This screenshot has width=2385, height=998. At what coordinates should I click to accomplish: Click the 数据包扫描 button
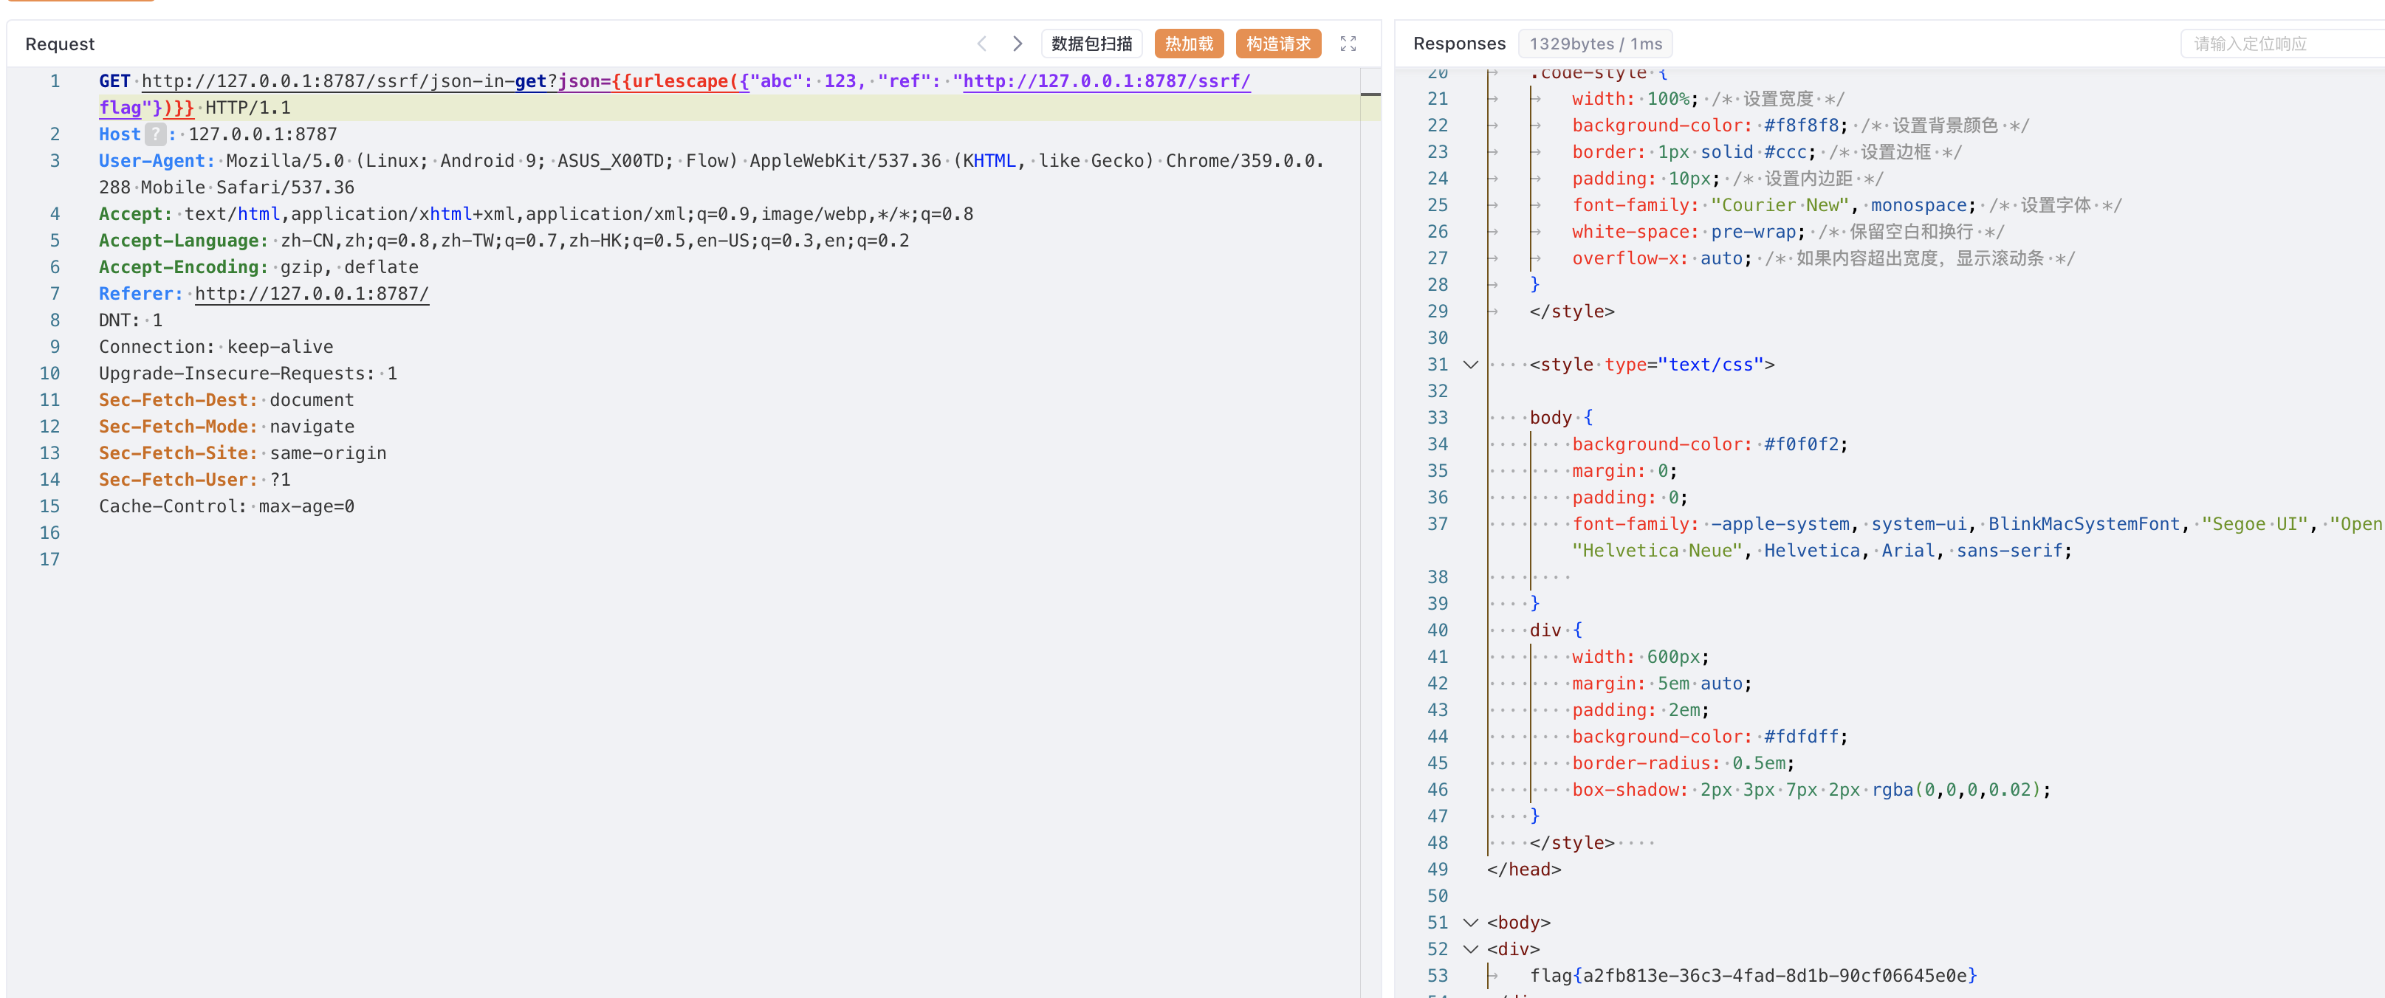tap(1091, 44)
